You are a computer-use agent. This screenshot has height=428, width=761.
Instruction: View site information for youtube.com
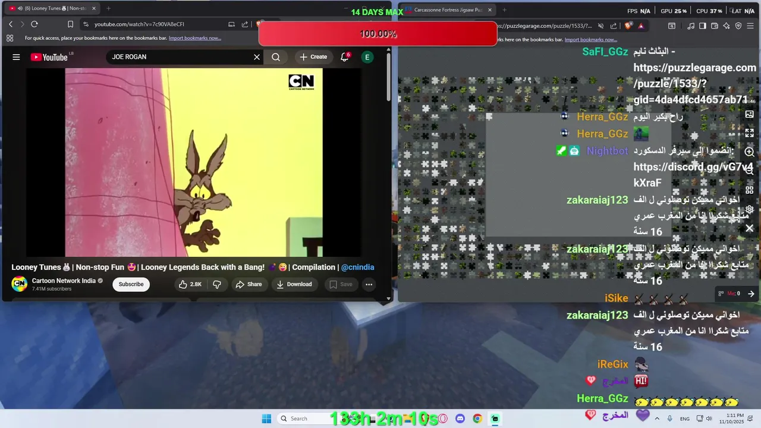coord(86,24)
